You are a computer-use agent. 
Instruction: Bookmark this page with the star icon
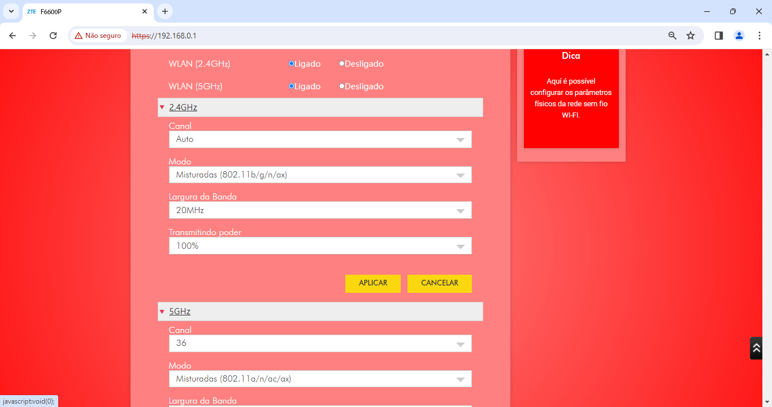pyautogui.click(x=691, y=36)
